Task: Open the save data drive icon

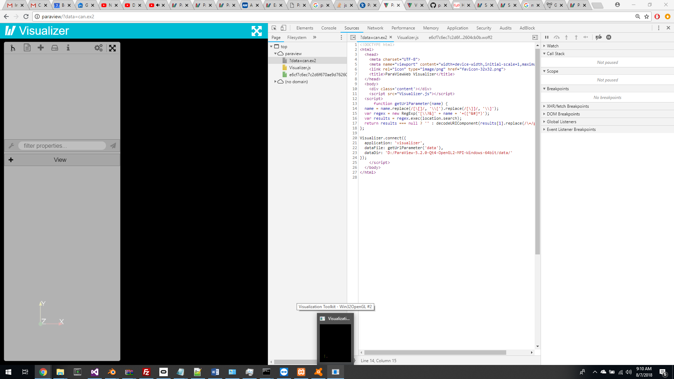Action: [55, 48]
